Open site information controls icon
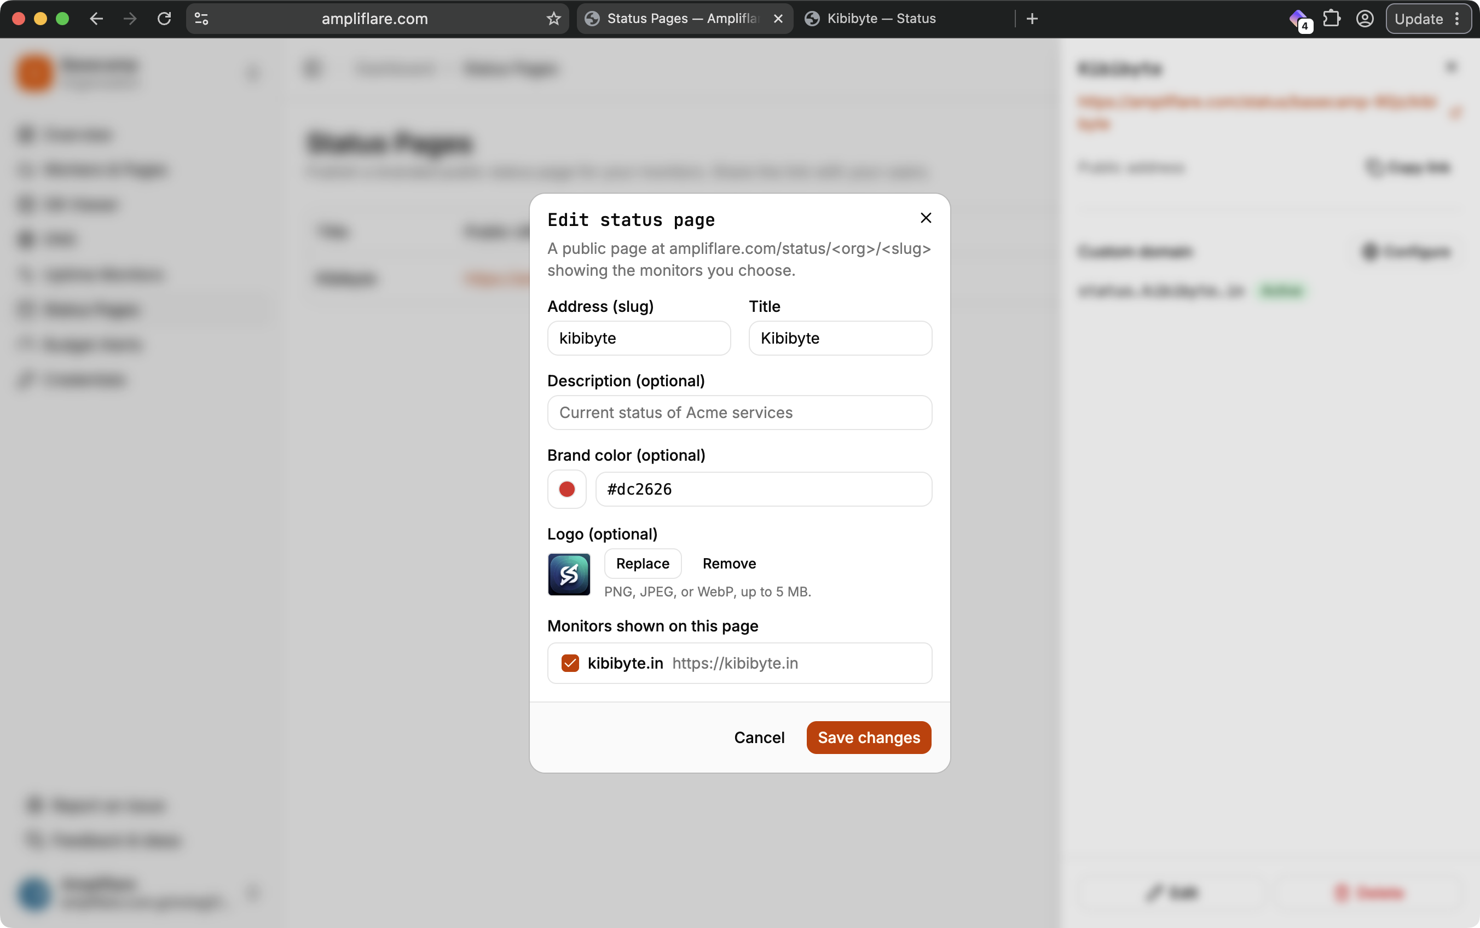 201,19
